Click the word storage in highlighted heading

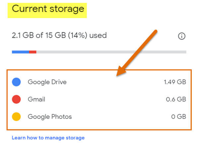[67, 9]
